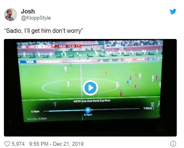Click the VISA advertising board
Viewport: 184px width, 148px height.
[30, 62]
